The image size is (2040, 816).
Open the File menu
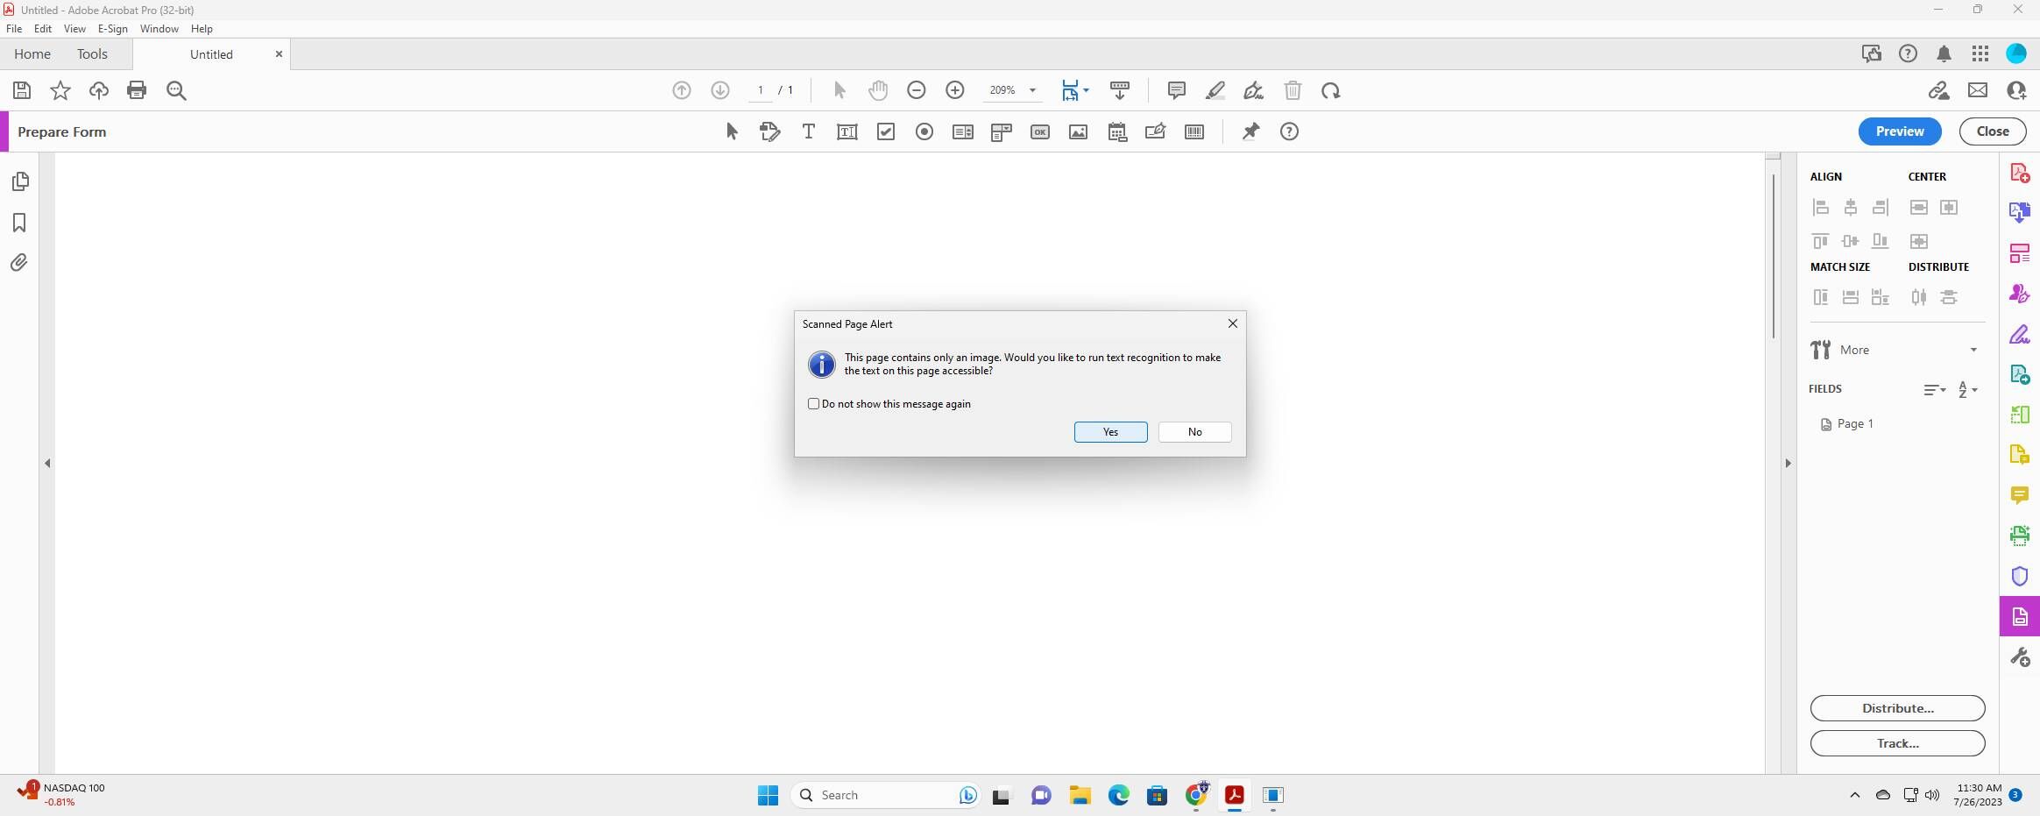(14, 29)
